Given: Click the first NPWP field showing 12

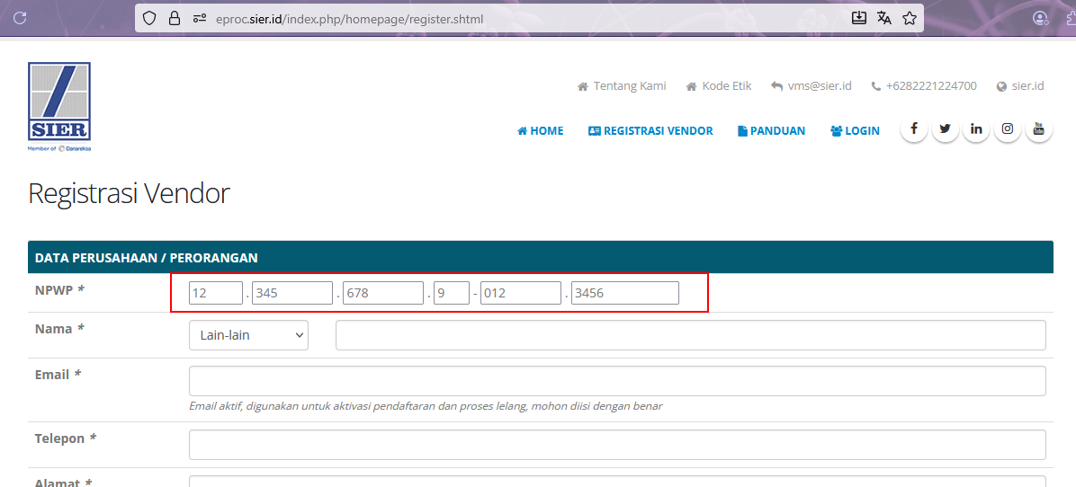Looking at the screenshot, I should coord(216,293).
